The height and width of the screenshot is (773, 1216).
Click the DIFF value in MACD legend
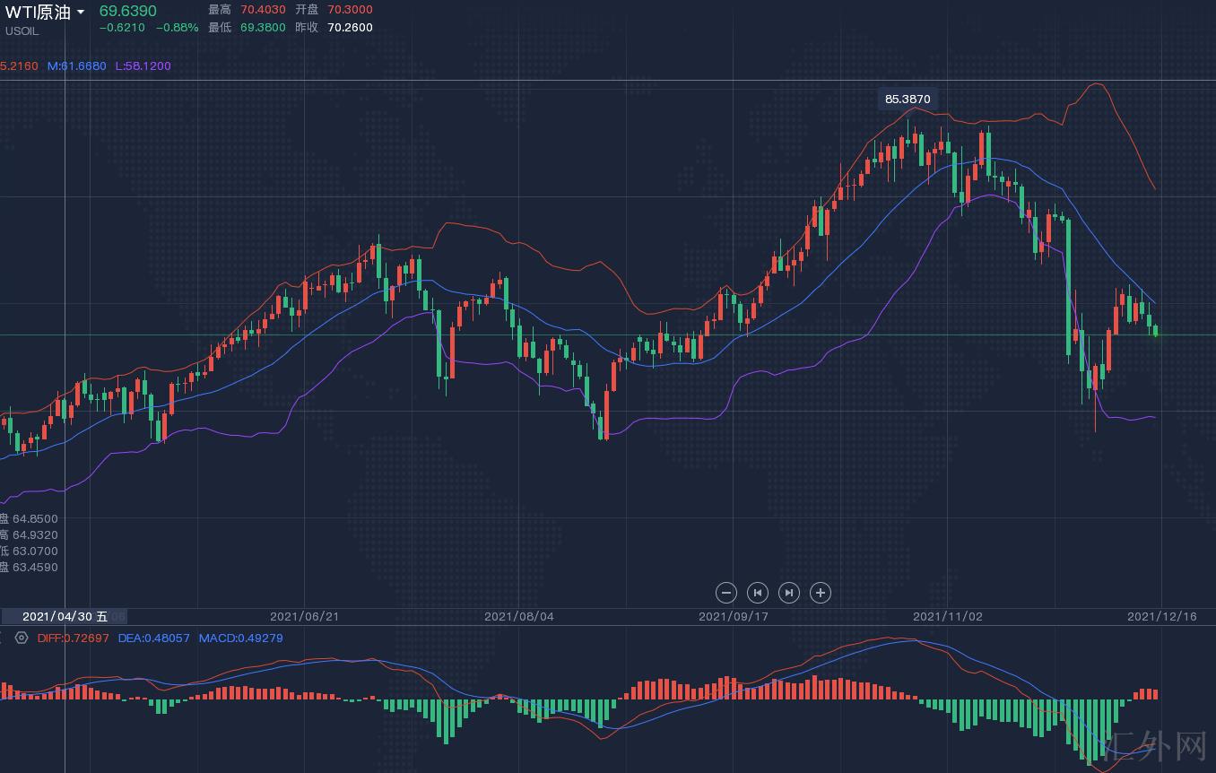coord(74,638)
